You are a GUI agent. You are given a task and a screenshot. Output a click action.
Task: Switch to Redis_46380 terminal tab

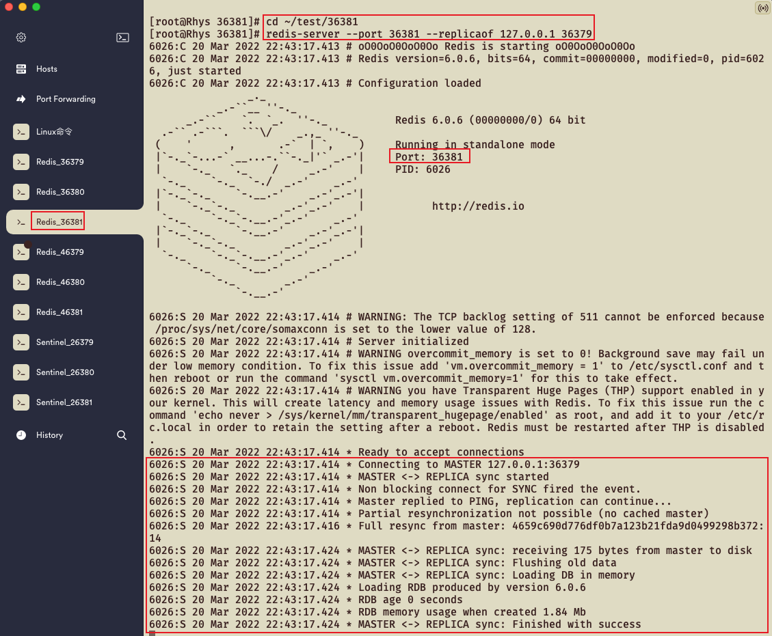point(60,282)
